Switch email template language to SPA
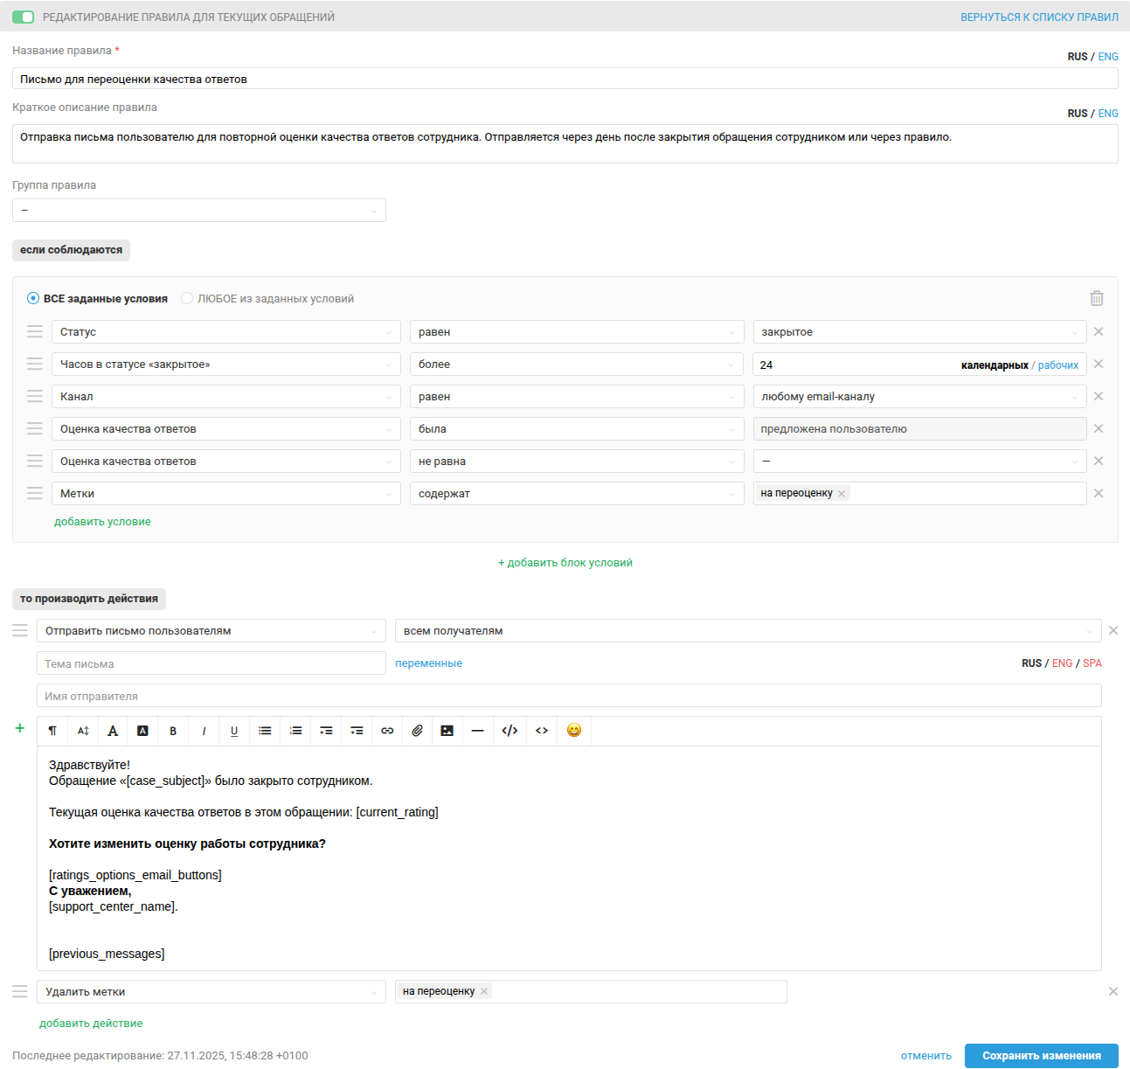The height and width of the screenshot is (1069, 1130). coord(1092,663)
